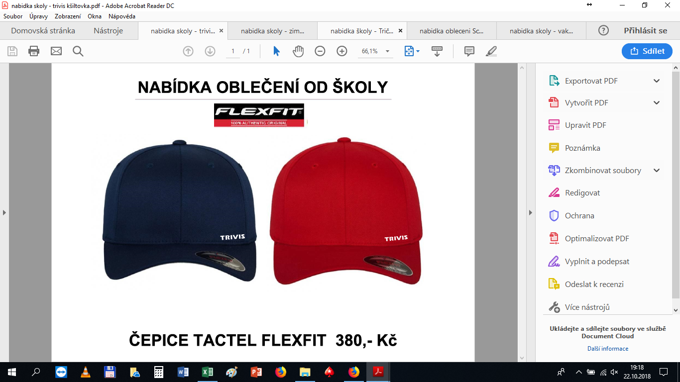The height and width of the screenshot is (382, 680).
Task: Activate the hand pan tool
Action: [298, 51]
